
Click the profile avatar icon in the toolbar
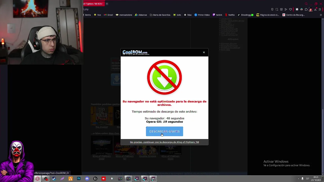click(x=311, y=10)
